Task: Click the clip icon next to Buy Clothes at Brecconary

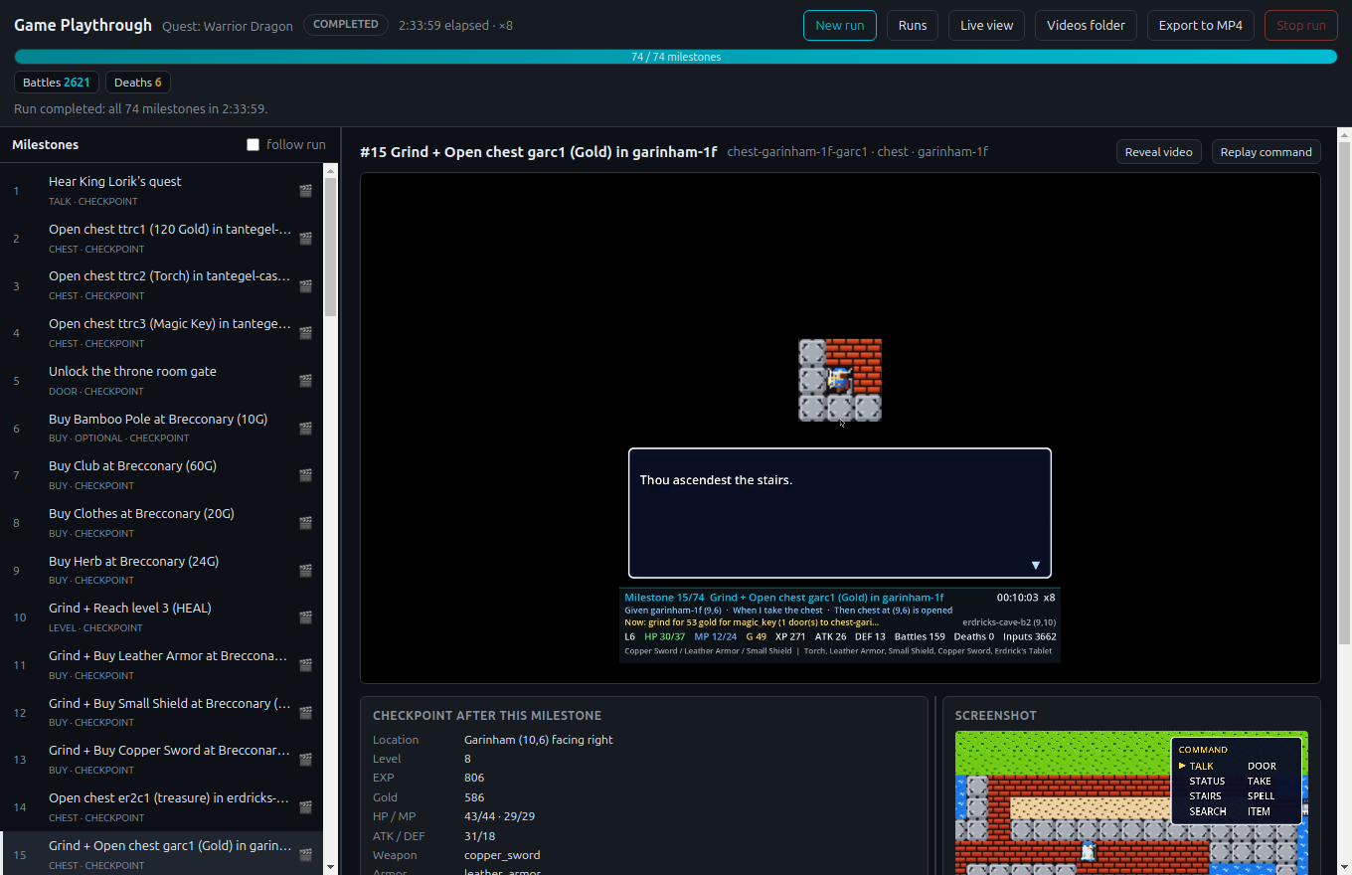Action: pyautogui.click(x=306, y=523)
